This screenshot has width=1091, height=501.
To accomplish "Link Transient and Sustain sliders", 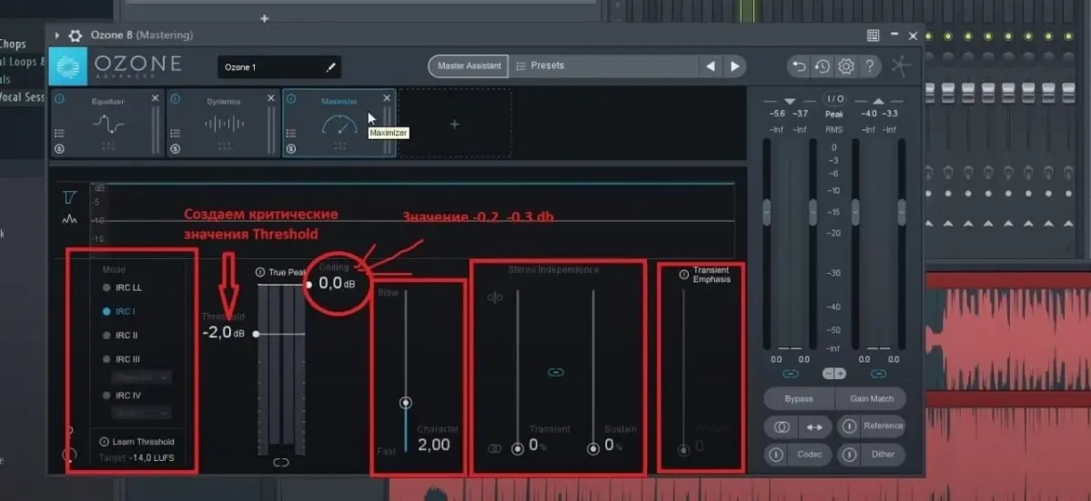I will click(555, 373).
